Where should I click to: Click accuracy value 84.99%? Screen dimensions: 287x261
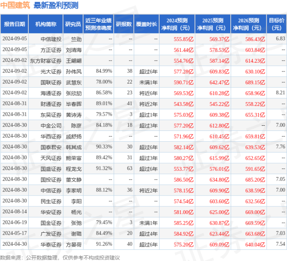coord(104,71)
